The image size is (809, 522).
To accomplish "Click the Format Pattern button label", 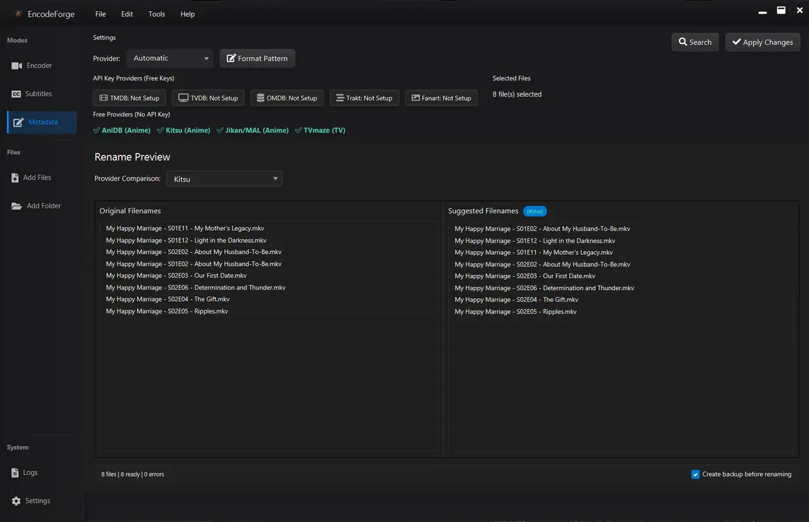I will (263, 59).
